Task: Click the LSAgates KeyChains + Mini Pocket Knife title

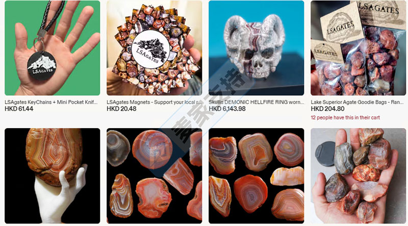Action: (52, 103)
